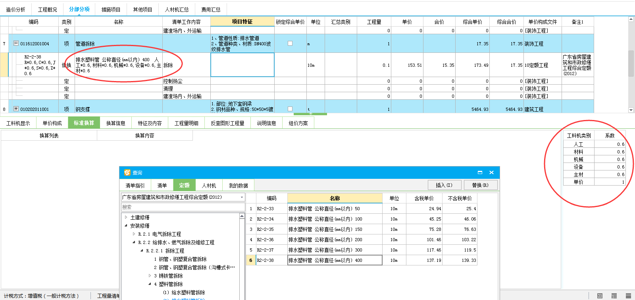
Task: Switch to 工程概况 tab
Action: point(47,10)
